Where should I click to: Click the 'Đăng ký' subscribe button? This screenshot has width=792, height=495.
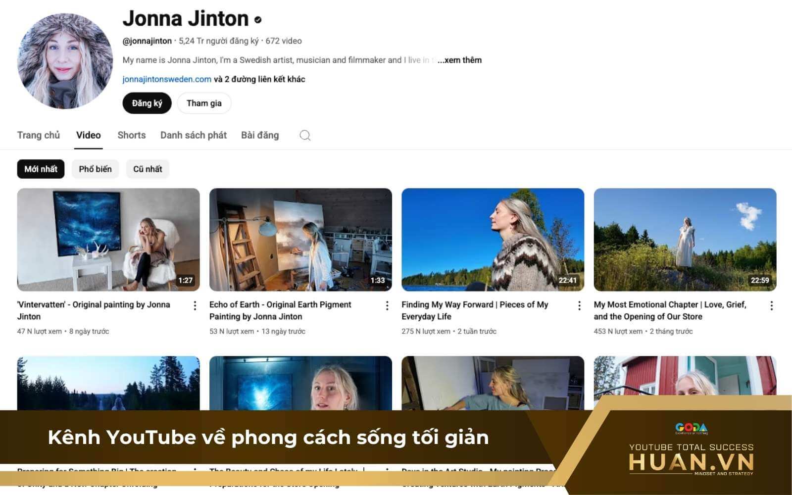(147, 103)
